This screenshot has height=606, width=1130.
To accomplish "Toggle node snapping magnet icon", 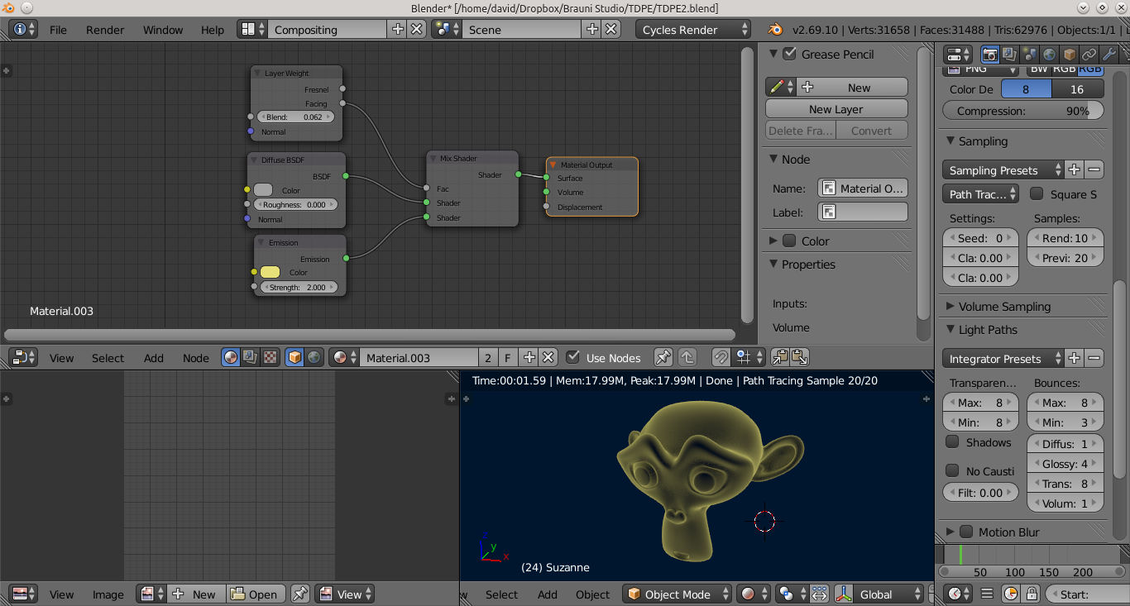I will point(721,357).
